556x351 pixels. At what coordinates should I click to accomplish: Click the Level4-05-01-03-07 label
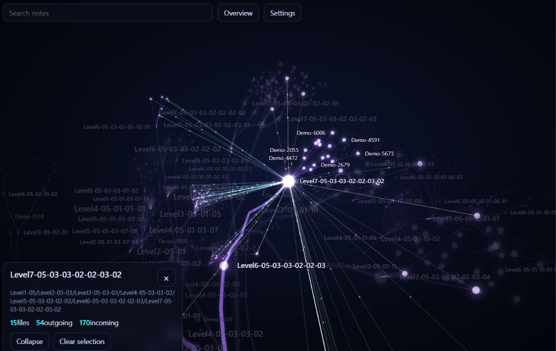(184, 230)
